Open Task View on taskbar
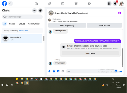This screenshot has width=127, height=93. click(12, 85)
